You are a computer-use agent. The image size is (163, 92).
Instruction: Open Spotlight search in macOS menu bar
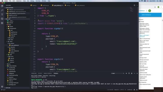point(157,1)
